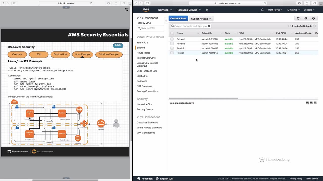Show tab overview in AWS Safari window
Screen dimensions: 323x181
coord(315,3)
